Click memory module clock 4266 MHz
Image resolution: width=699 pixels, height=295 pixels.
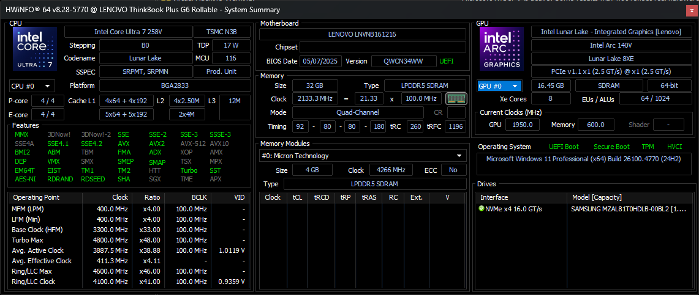tap(391, 170)
